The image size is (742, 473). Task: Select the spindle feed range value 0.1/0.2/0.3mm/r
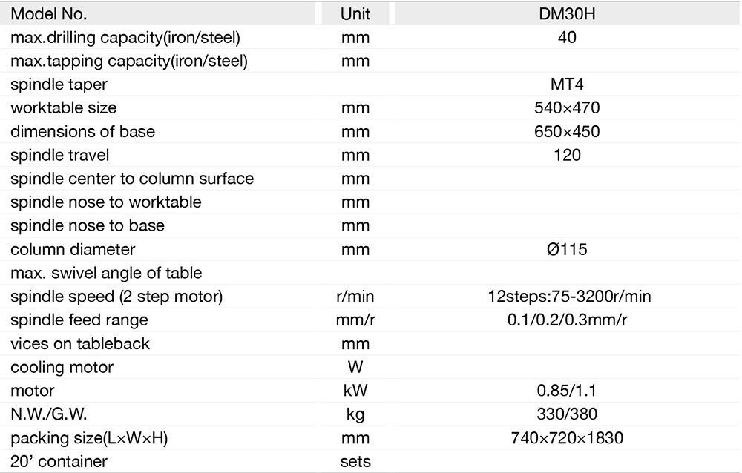coord(567,320)
